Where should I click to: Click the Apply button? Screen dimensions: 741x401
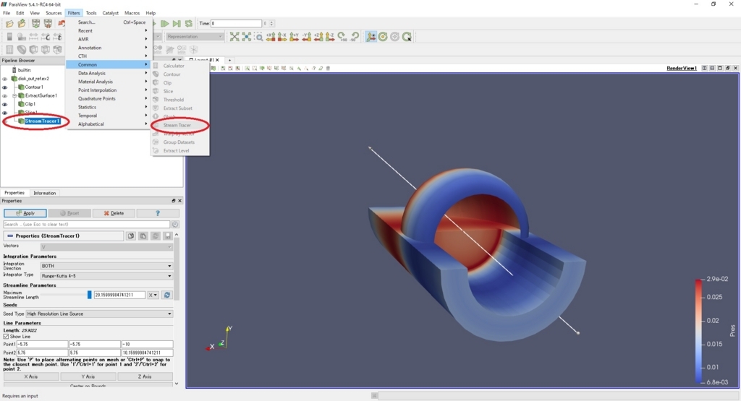[25, 213]
